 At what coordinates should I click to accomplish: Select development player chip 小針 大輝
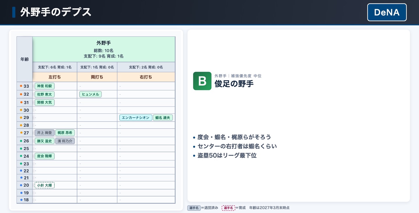coord(45,185)
